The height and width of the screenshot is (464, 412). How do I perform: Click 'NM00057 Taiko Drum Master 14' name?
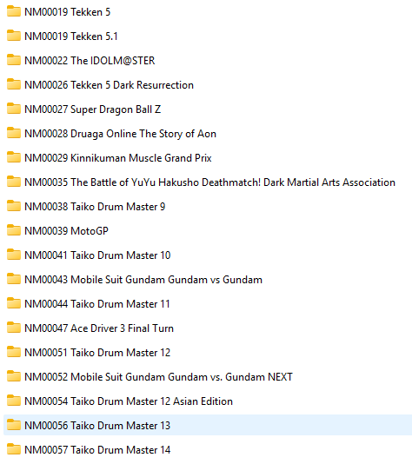click(x=97, y=450)
